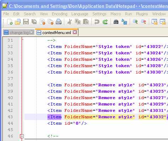Redo with the green arrow icon

[105, 22]
